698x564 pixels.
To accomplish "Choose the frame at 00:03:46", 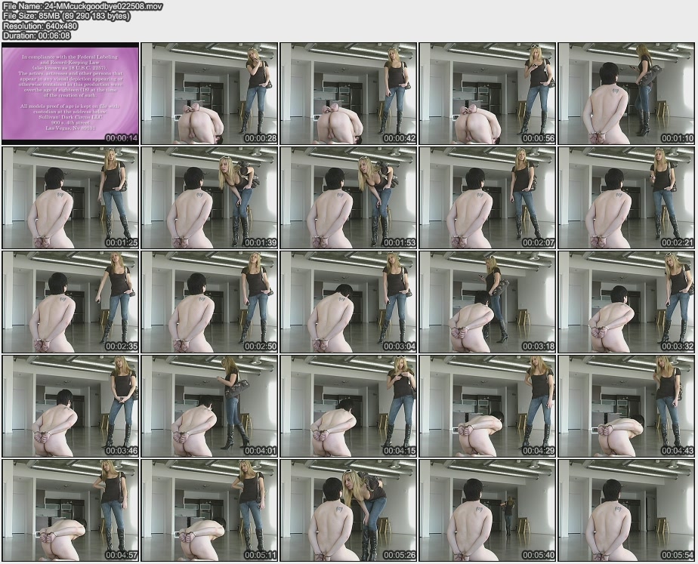I will (x=70, y=405).
